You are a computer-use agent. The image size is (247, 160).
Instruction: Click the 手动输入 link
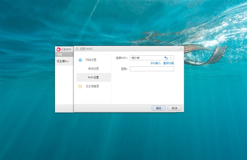[x=156, y=63]
